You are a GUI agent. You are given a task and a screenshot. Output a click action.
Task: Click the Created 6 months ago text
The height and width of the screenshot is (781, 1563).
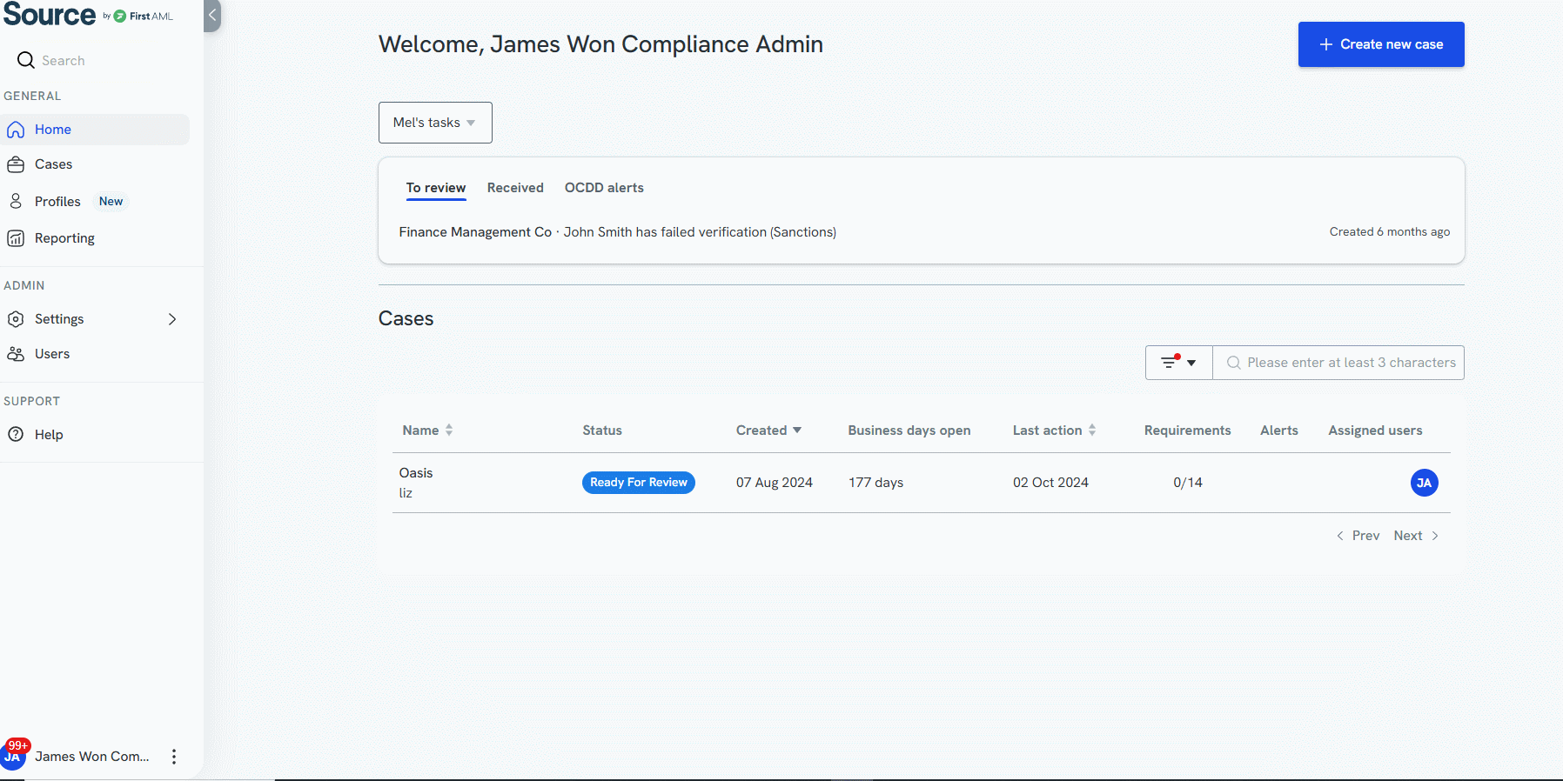[x=1390, y=232]
